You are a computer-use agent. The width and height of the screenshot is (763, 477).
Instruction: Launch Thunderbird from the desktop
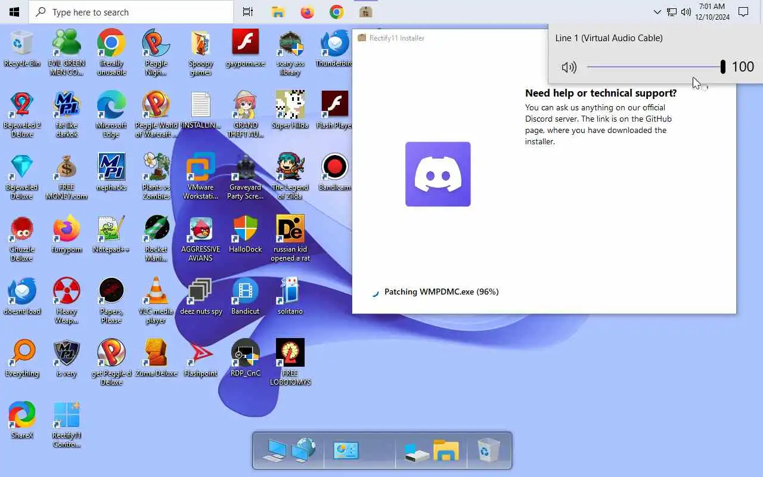point(335,48)
